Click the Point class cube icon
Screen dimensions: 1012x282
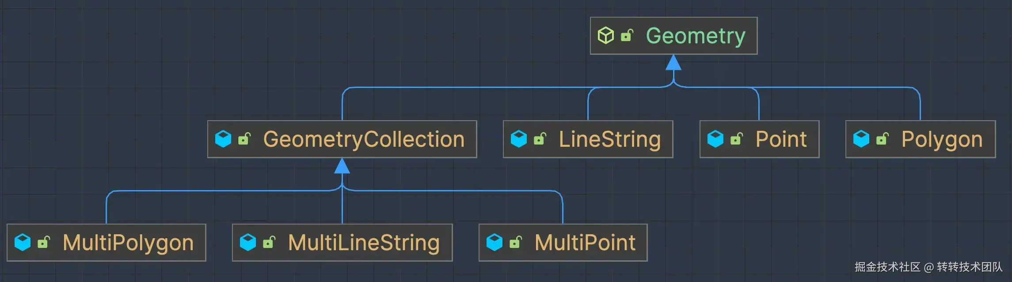click(x=715, y=139)
